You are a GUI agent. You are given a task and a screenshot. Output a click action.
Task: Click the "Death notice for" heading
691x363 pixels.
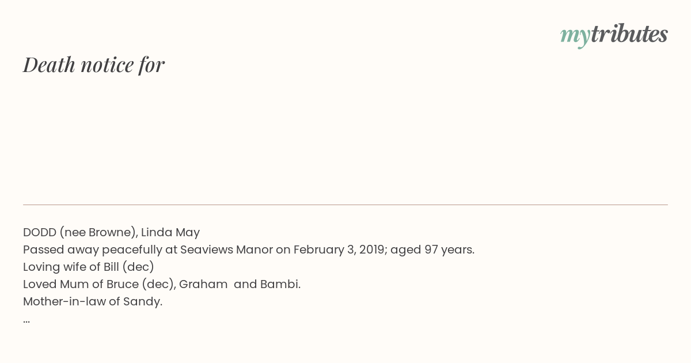click(94, 65)
